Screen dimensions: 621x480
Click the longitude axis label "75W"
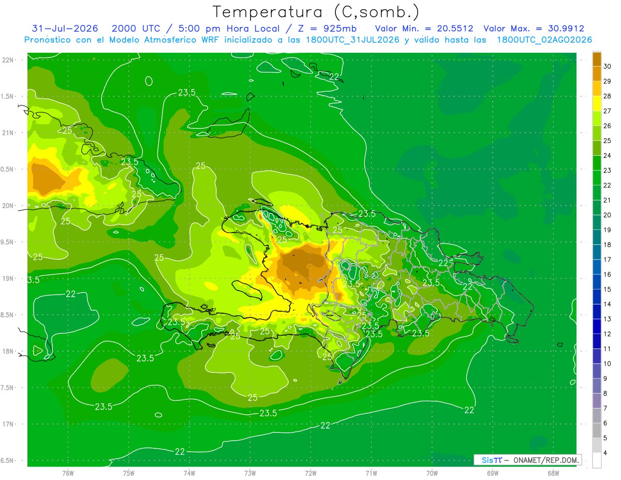pos(129,473)
